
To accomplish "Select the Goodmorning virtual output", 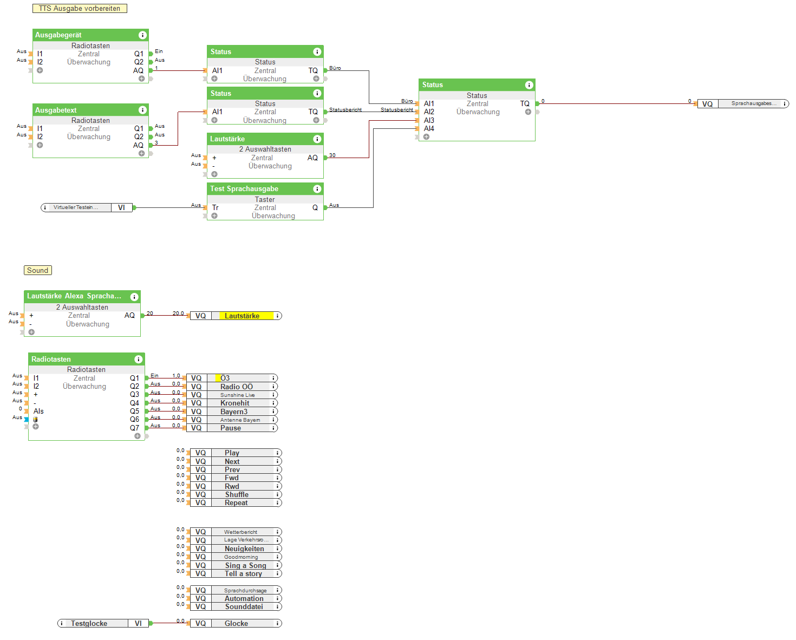I will pos(236,557).
